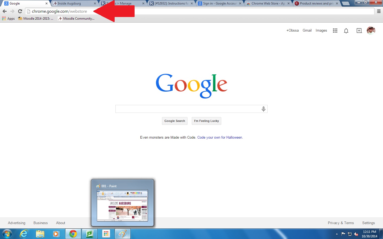383x239 pixels.
Task: Open the Privacy & Terms footer link
Action: pos(341,223)
